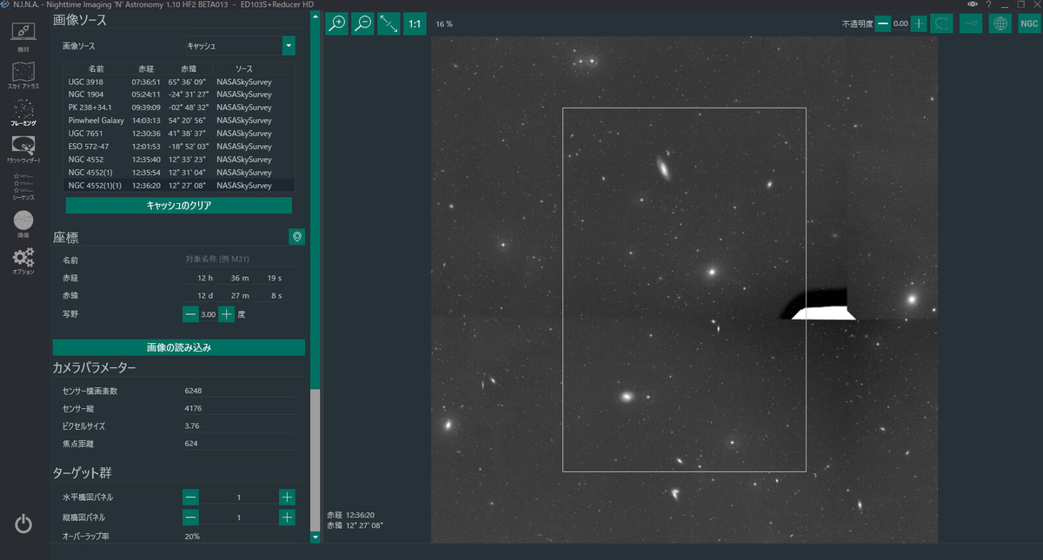Click the 焦点距離 value 624
Image resolution: width=1043 pixels, height=560 pixels.
tap(239, 444)
